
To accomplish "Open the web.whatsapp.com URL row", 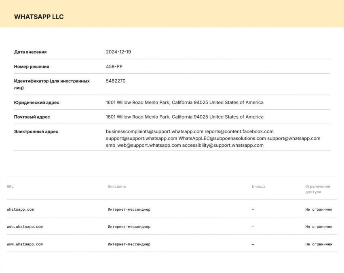I will [172, 227].
